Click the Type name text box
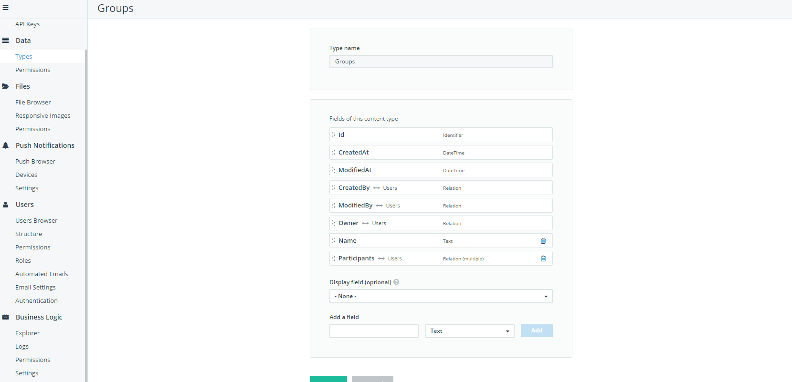Screen dimensions: 792x382 pos(441,62)
